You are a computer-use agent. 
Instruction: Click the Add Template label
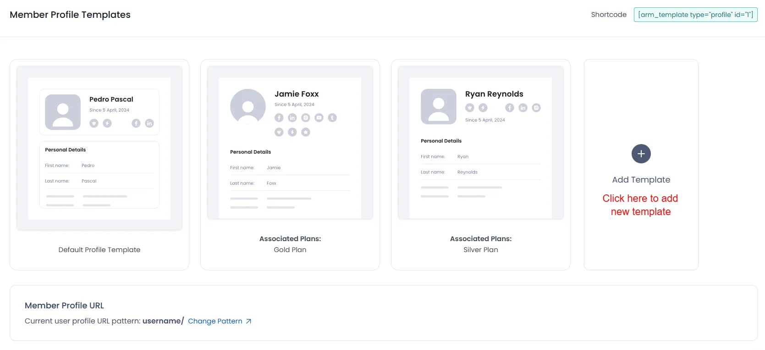pos(641,180)
